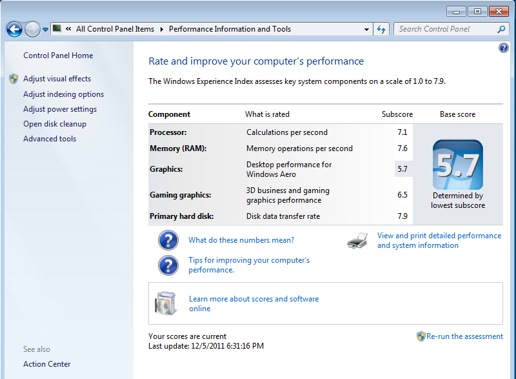Click the shield icon beside Adjust visual effects
The height and width of the screenshot is (379, 516).
pos(14,79)
